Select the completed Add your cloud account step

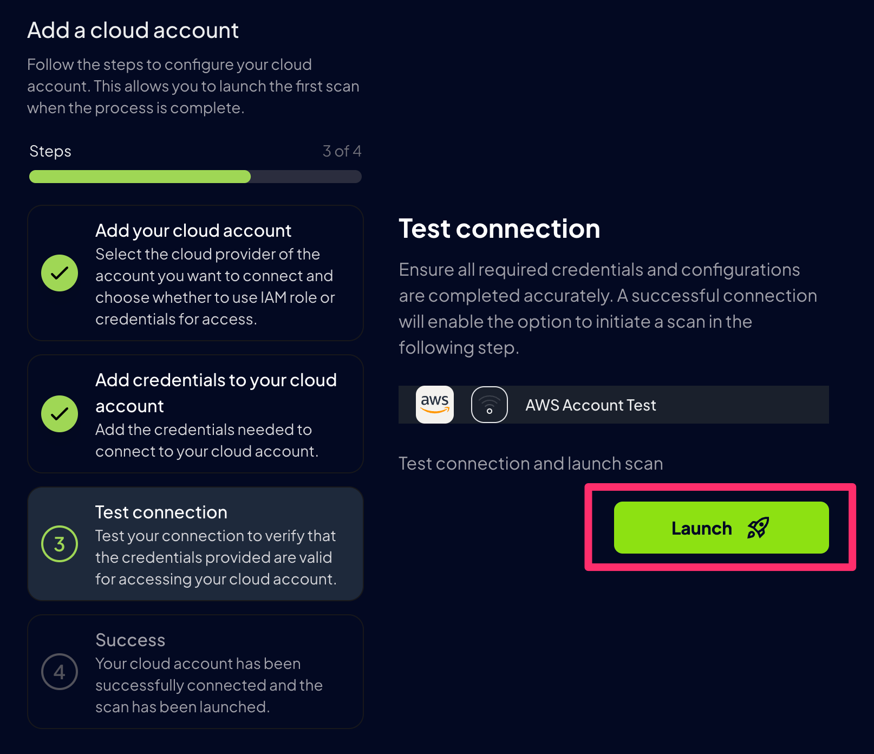tap(195, 274)
